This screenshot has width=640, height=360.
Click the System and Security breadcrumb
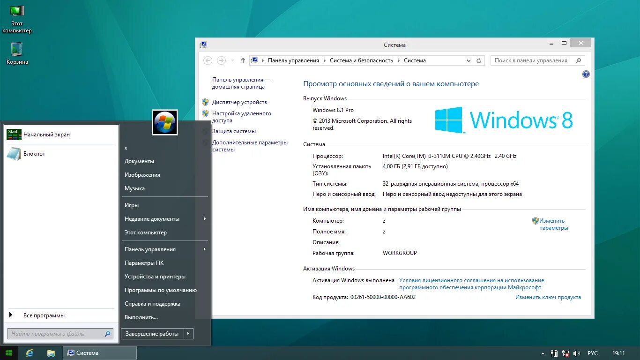(361, 60)
